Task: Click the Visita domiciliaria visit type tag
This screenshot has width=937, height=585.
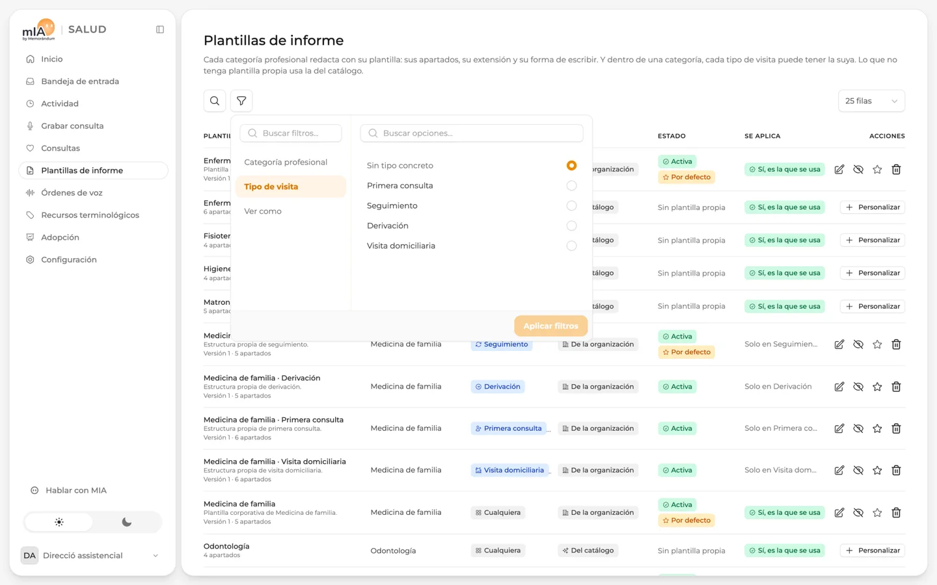Action: pyautogui.click(x=510, y=470)
